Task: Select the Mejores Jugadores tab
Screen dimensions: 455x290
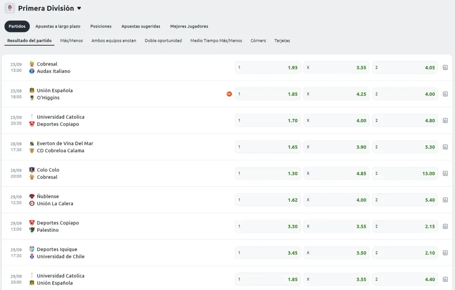Action: pyautogui.click(x=189, y=26)
